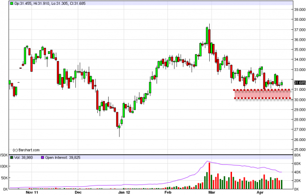Click the 20K open interest axis label
This screenshot has height=195, width=306.
click(x=297, y=181)
